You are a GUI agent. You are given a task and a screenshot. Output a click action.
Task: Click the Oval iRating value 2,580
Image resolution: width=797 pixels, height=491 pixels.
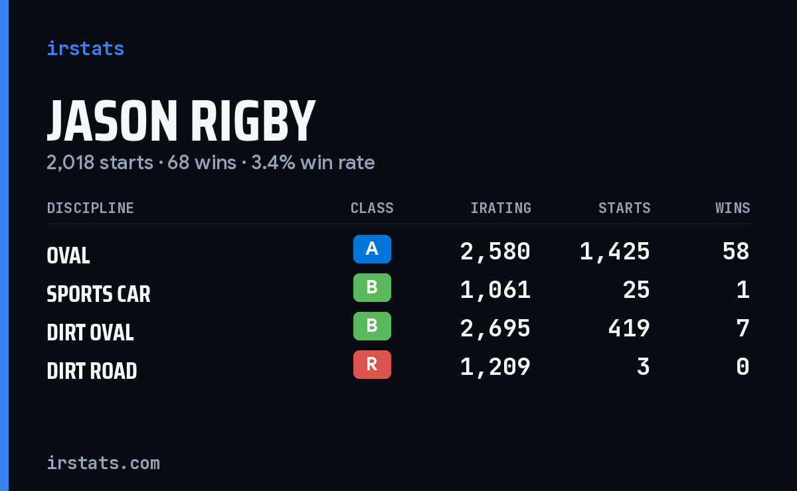tap(495, 251)
